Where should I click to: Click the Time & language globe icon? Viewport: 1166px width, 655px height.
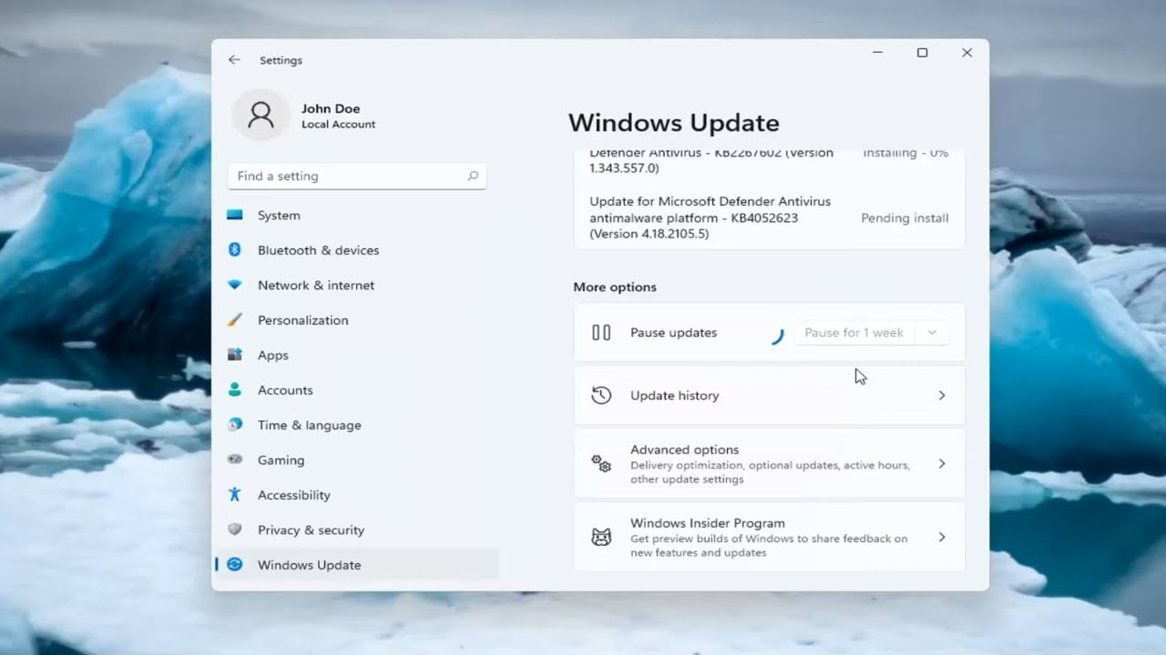(x=235, y=425)
